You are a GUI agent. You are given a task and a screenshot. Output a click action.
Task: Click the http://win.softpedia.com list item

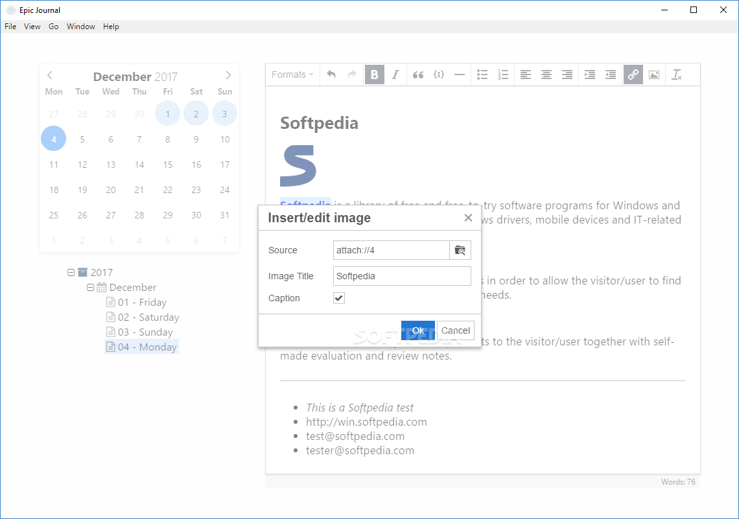point(366,422)
